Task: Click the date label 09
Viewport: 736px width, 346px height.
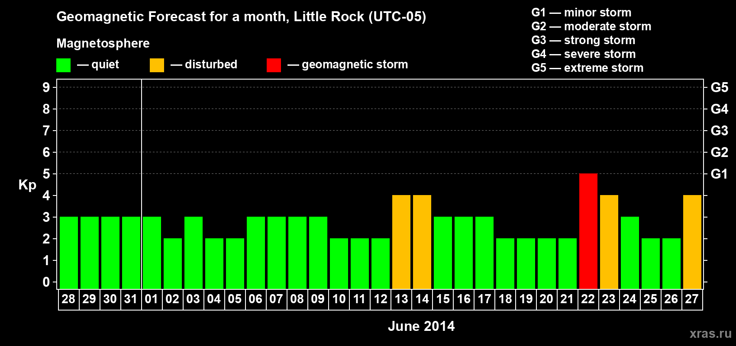Action: (318, 299)
